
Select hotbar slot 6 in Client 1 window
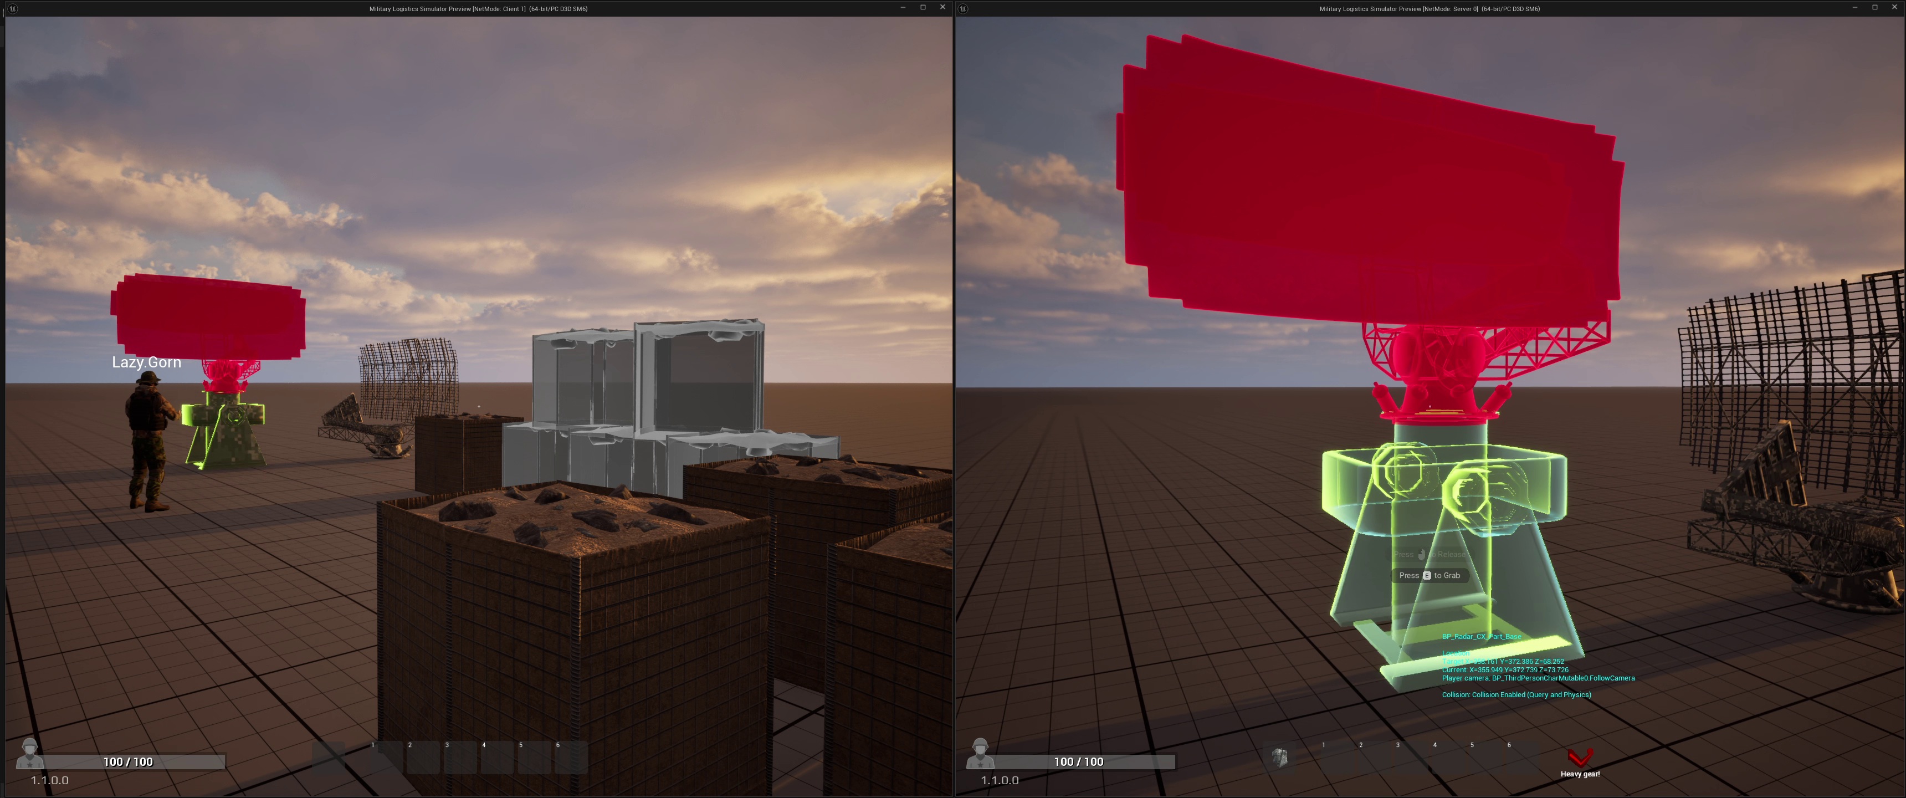point(571,758)
